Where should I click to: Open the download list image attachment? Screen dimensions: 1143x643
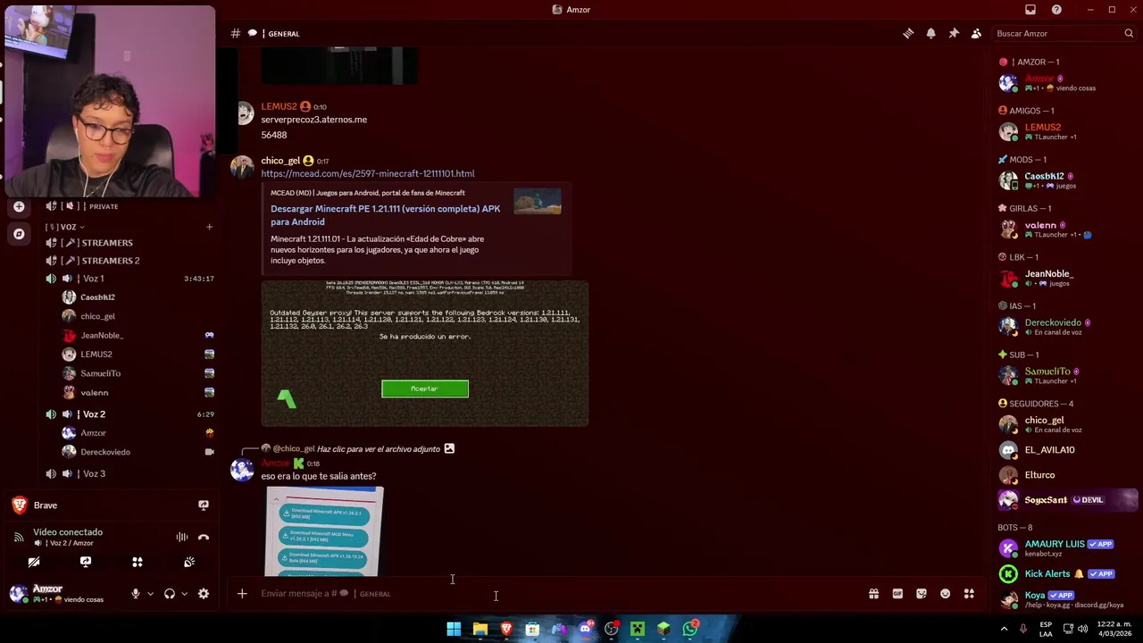pos(324,531)
